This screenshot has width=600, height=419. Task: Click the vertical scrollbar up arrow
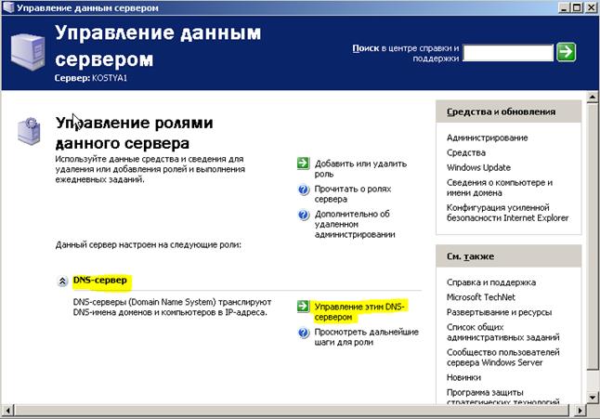pos(593,97)
